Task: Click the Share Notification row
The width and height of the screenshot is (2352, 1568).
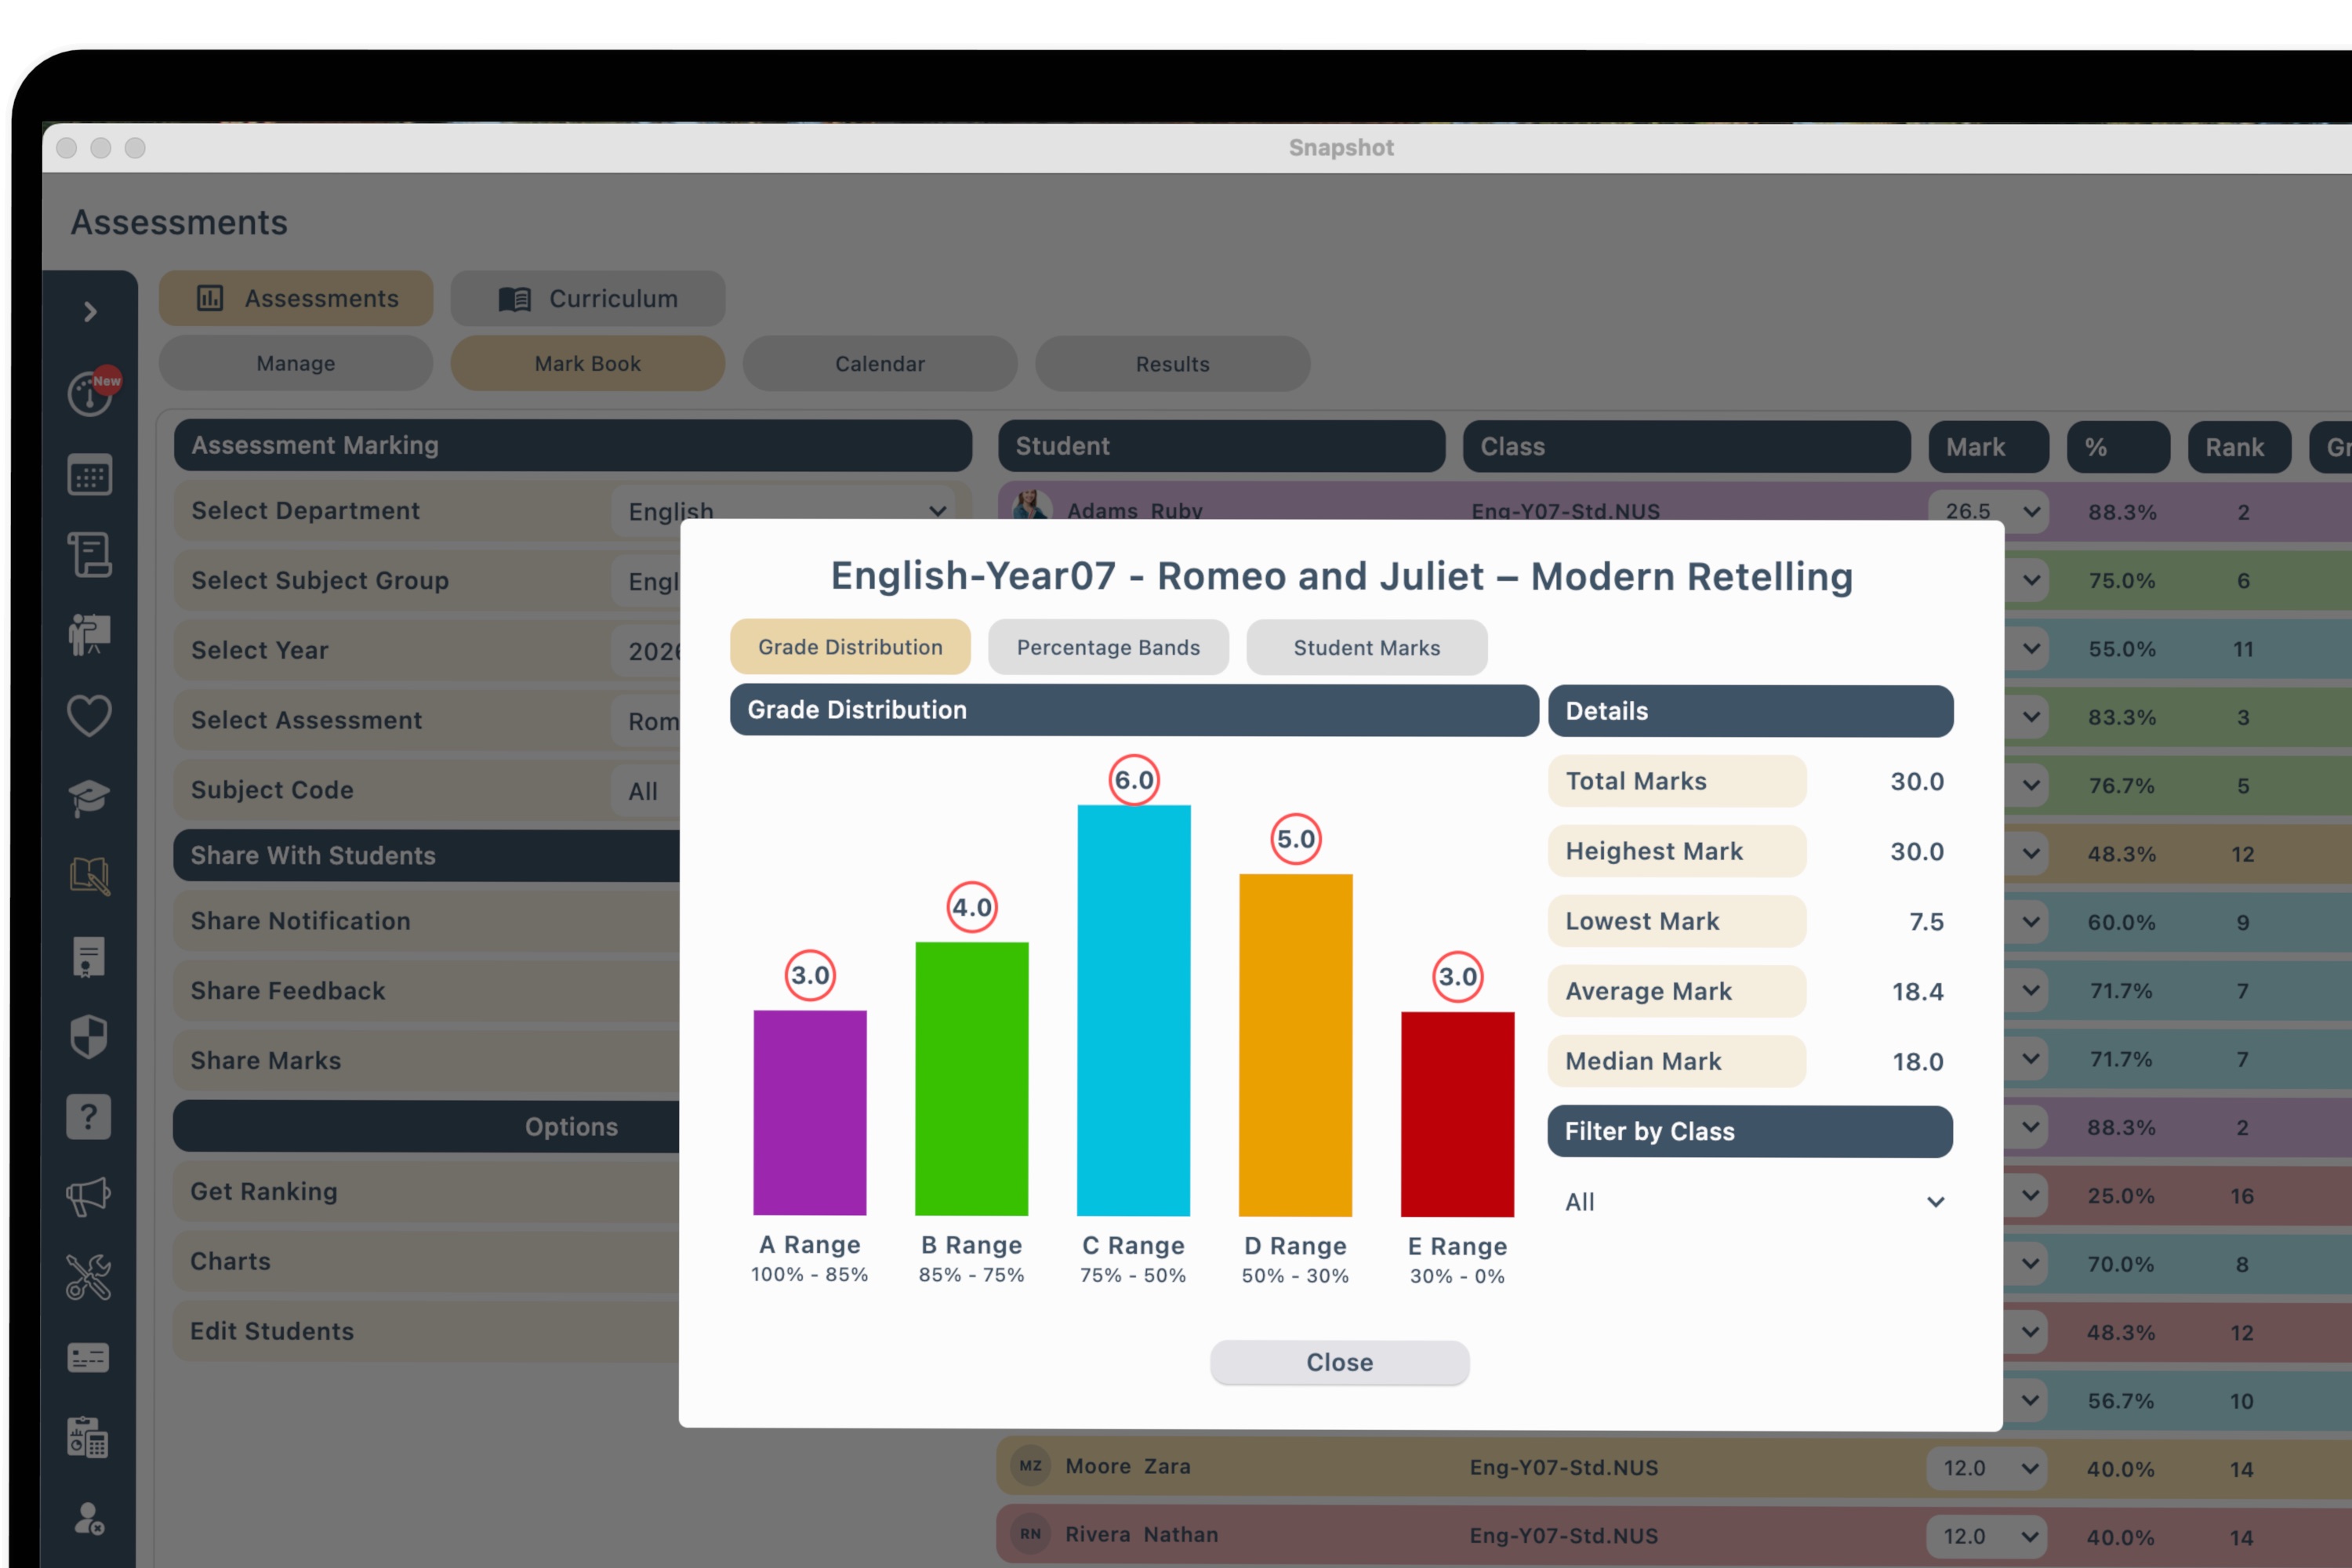Action: coord(426,921)
